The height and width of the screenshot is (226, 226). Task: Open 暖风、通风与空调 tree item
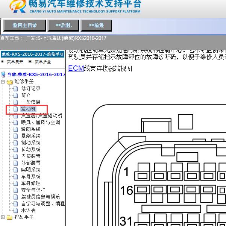[41, 122]
